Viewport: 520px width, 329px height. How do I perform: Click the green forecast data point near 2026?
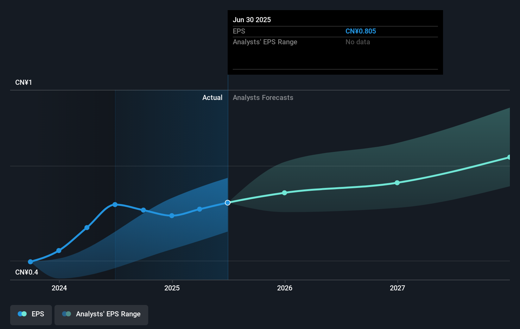(x=284, y=193)
